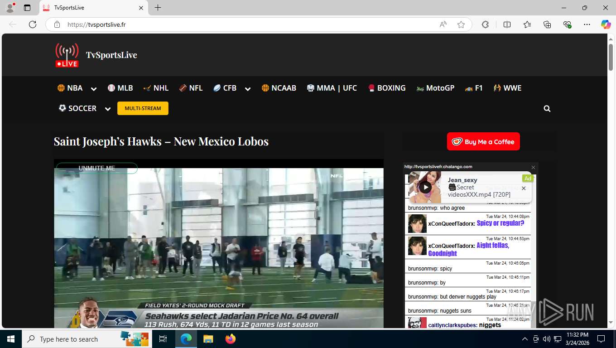
Task: Close the chatango chat widget
Action: click(533, 167)
